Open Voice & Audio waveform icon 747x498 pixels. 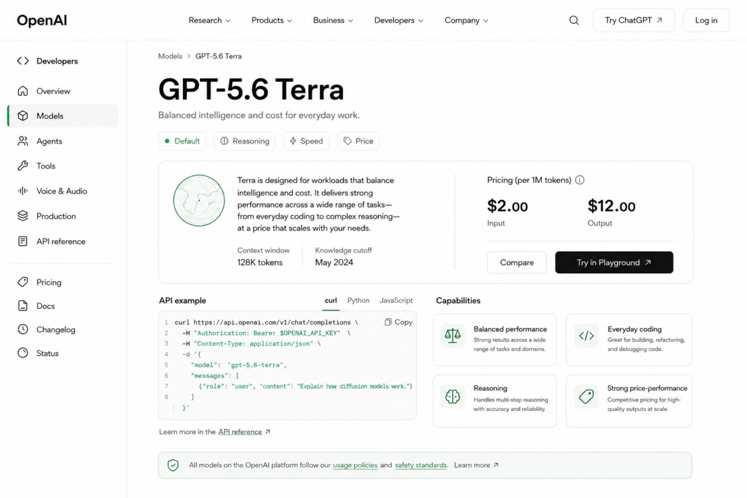(23, 191)
